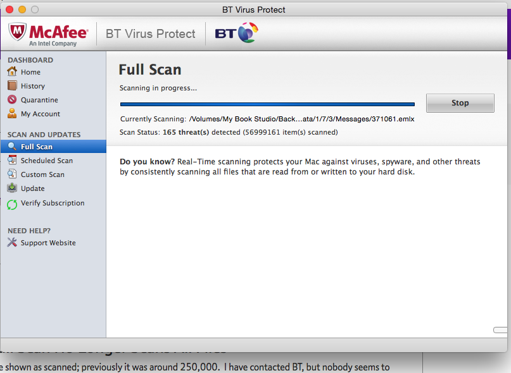The image size is (511, 373).
Task: Click the My Account person icon
Action: pyautogui.click(x=12, y=113)
